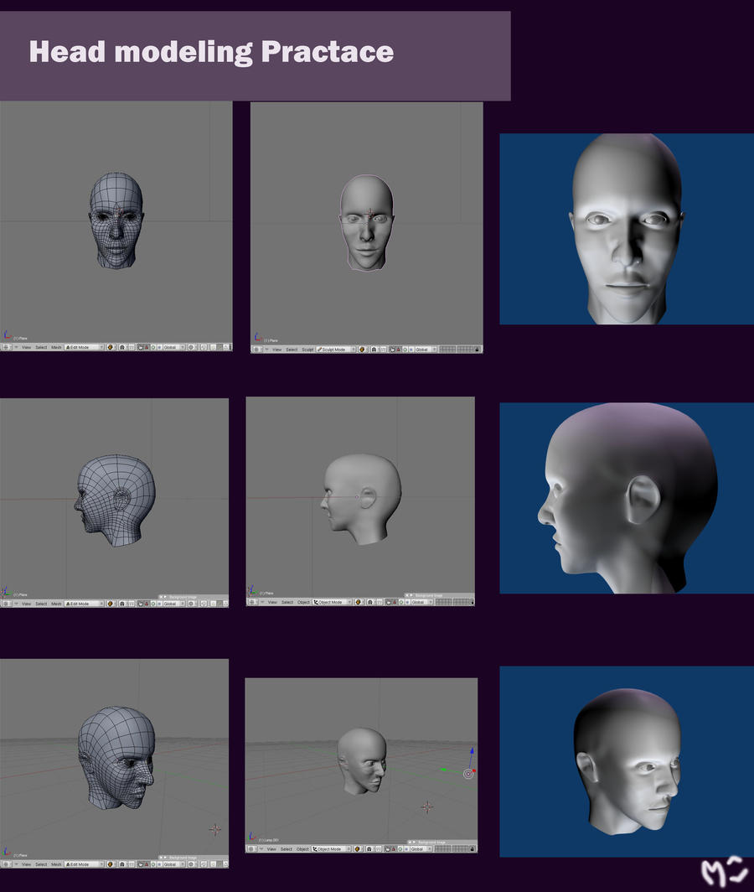
Task: Open the Global orientation dropdown in the front wireframe viewport
Action: click(x=173, y=347)
